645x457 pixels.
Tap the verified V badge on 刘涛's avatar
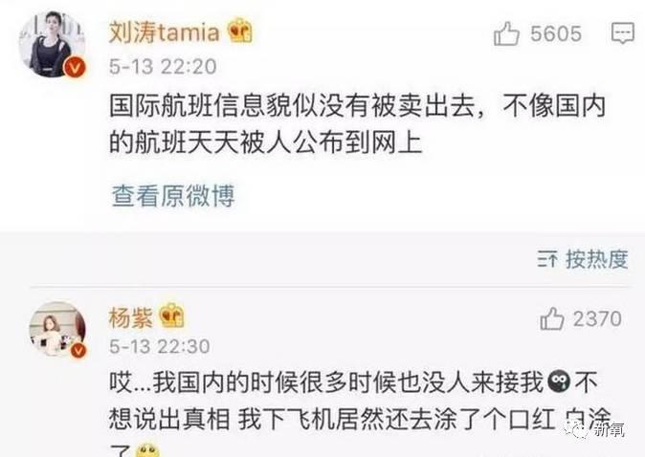[x=75, y=67]
